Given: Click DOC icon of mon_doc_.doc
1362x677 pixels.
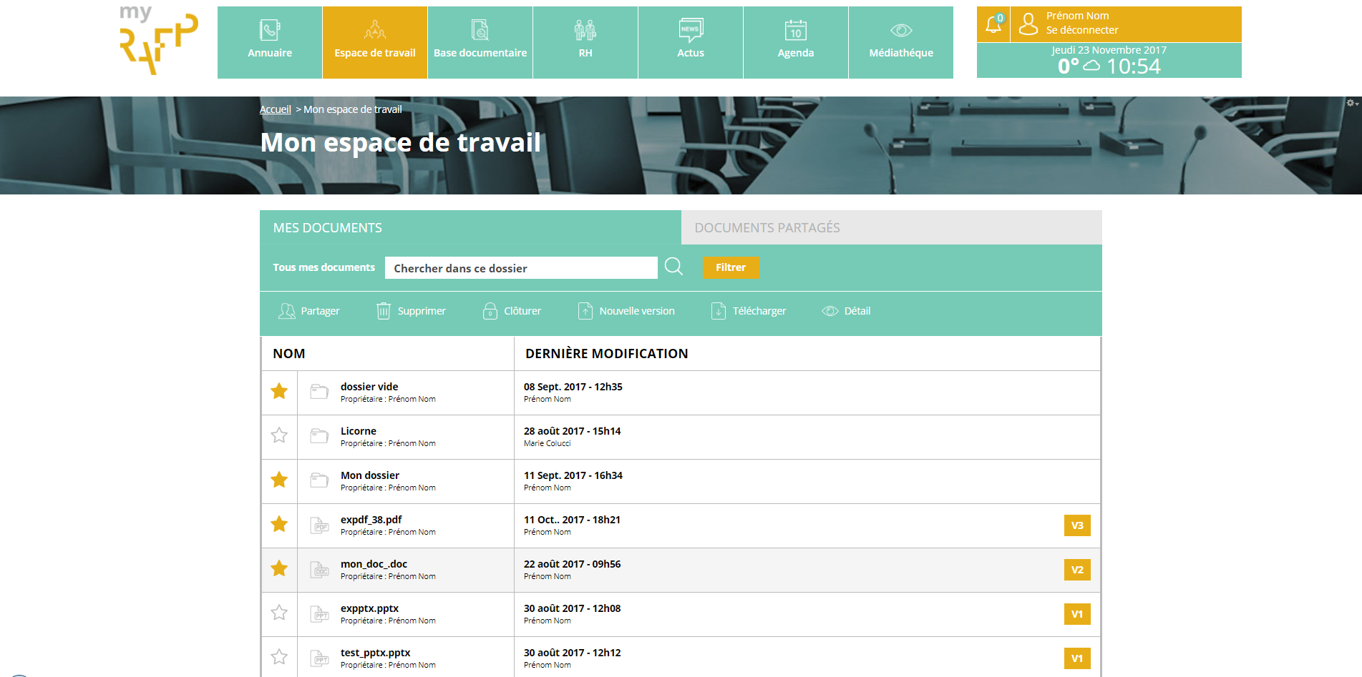Looking at the screenshot, I should tap(319, 570).
